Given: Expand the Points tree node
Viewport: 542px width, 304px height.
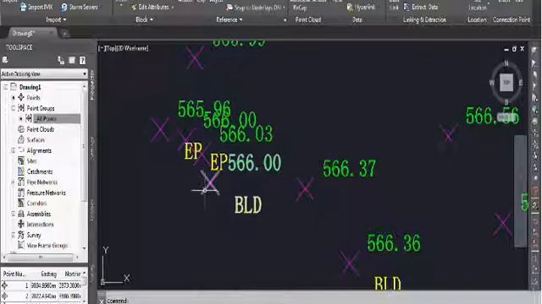Looking at the screenshot, I should point(14,98).
